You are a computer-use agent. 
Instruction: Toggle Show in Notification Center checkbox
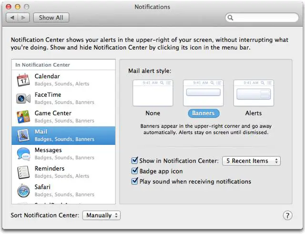coord(134,161)
